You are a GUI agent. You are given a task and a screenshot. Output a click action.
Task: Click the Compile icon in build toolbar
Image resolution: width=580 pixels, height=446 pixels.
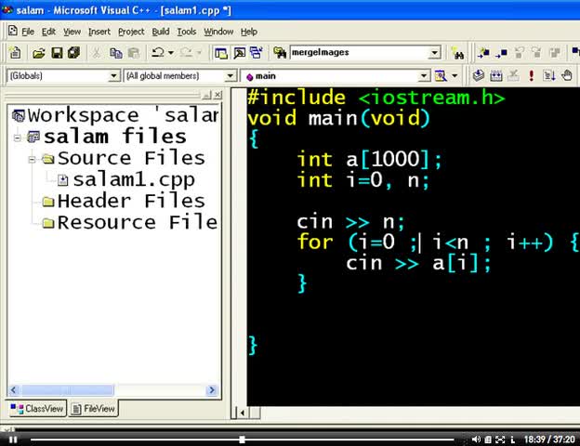[479, 75]
